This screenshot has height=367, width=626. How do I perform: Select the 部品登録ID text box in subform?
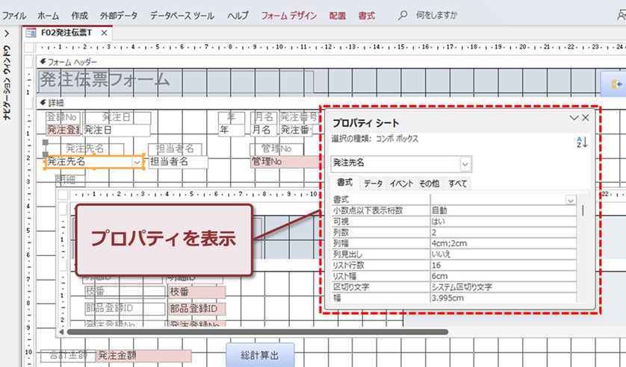197,309
